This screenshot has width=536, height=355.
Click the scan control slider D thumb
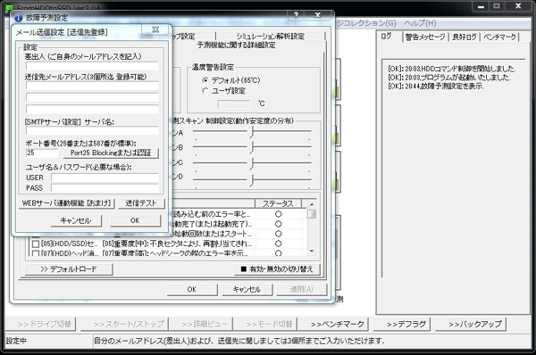pos(252,179)
